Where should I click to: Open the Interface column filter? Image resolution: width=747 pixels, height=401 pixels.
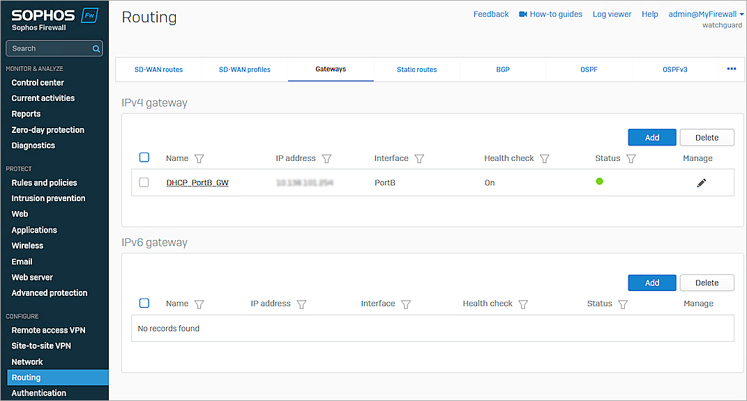pos(419,158)
